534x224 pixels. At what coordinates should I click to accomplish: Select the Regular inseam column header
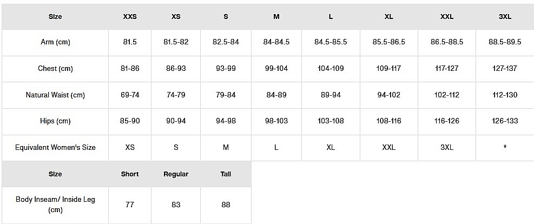coord(176,174)
